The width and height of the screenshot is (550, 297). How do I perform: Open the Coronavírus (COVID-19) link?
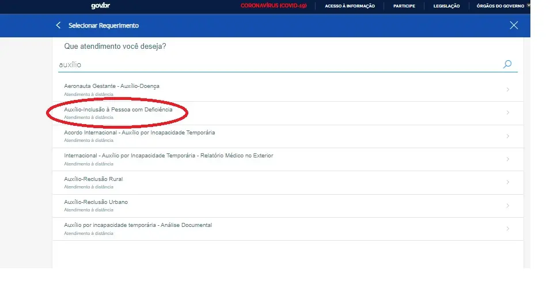tap(274, 6)
